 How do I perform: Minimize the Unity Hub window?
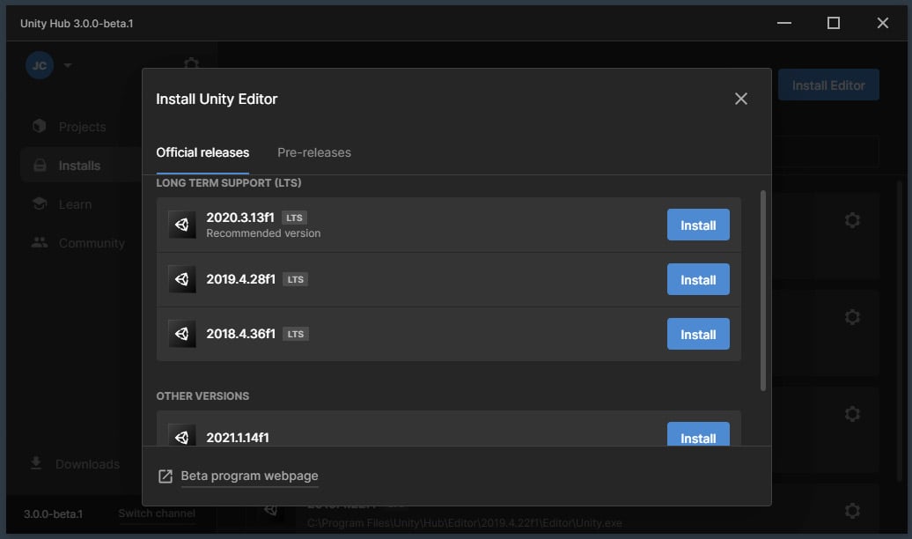point(784,23)
